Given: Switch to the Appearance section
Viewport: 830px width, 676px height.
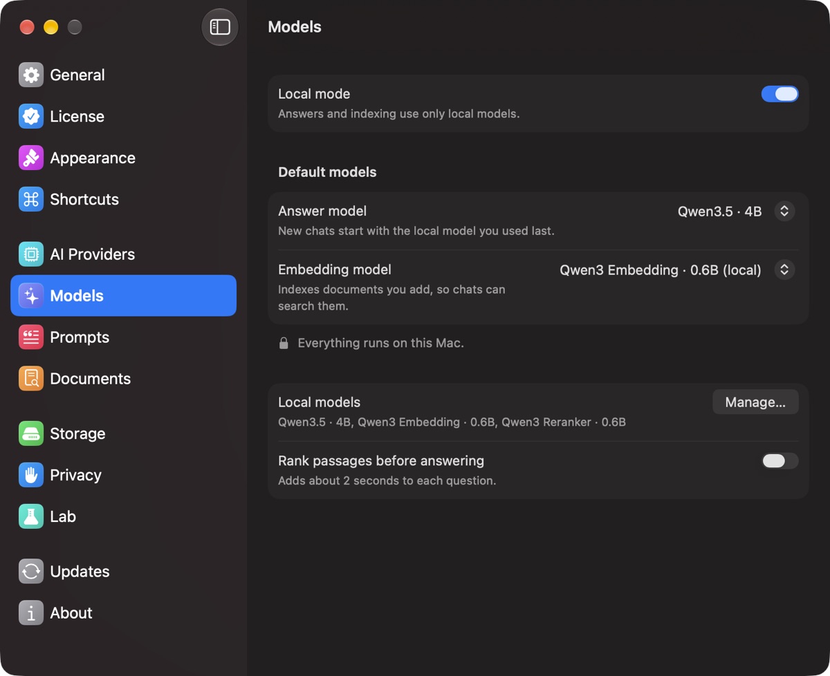Looking at the screenshot, I should pyautogui.click(x=123, y=158).
